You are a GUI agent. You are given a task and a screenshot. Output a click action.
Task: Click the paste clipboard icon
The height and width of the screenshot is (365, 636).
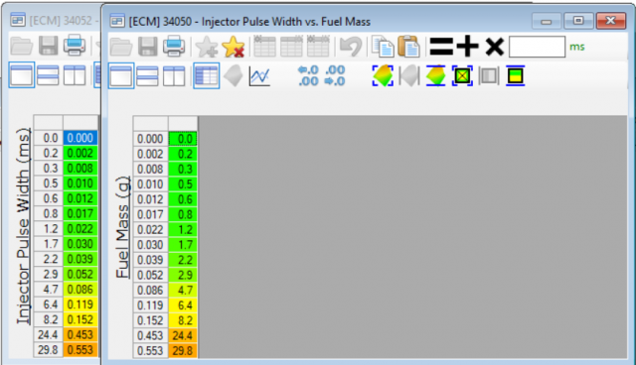click(x=408, y=47)
